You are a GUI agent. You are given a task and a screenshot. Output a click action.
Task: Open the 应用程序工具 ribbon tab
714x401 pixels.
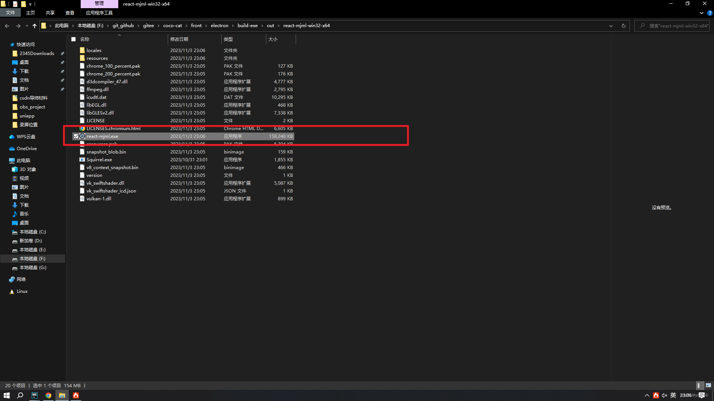[x=99, y=13]
